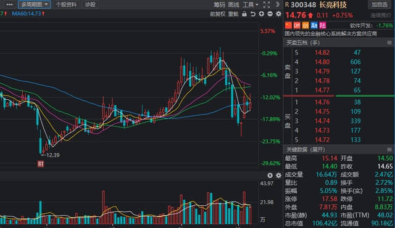This screenshot has width=395, height=228.
Task: Click the buy/sell ratio red-green bar
Action: (339, 96)
